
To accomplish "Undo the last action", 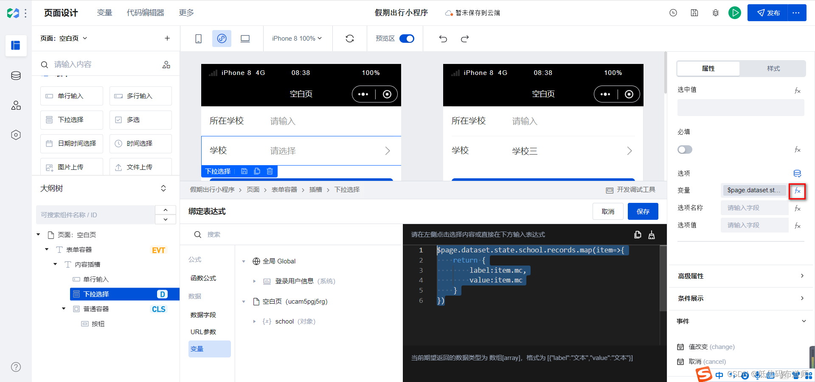I will tap(443, 39).
